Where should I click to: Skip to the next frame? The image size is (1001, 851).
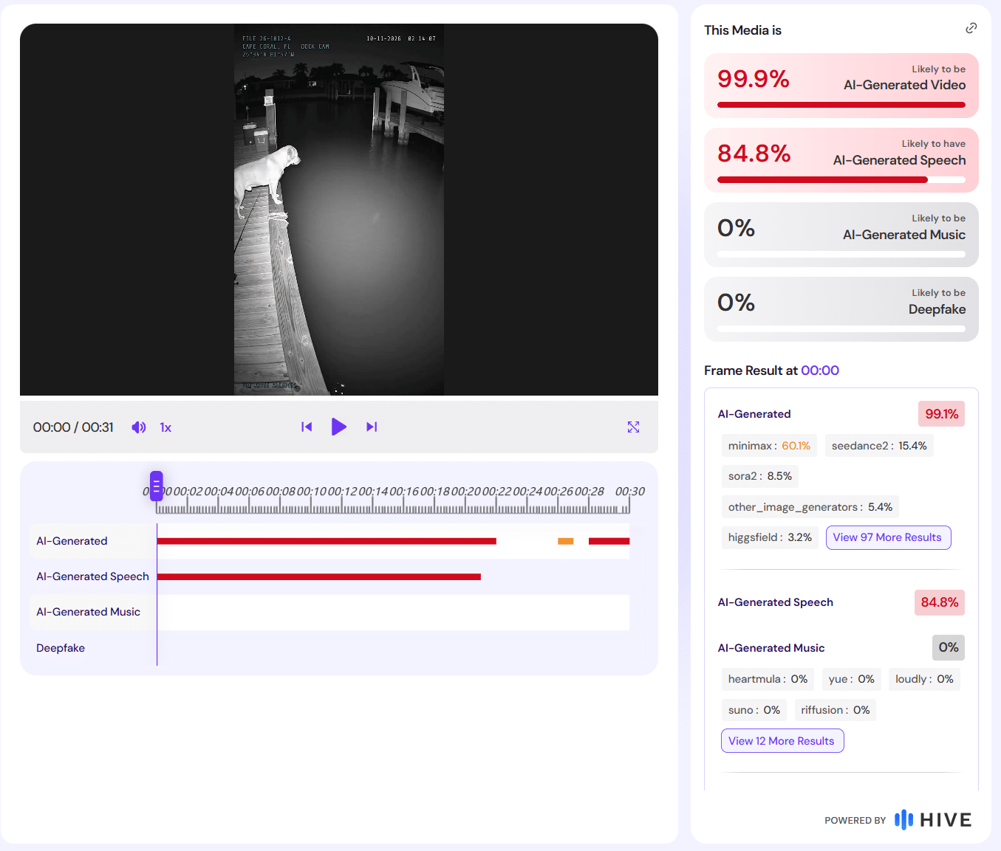click(x=372, y=427)
